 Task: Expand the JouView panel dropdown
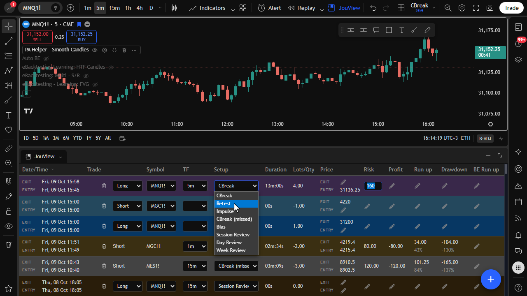pyautogui.click(x=61, y=157)
